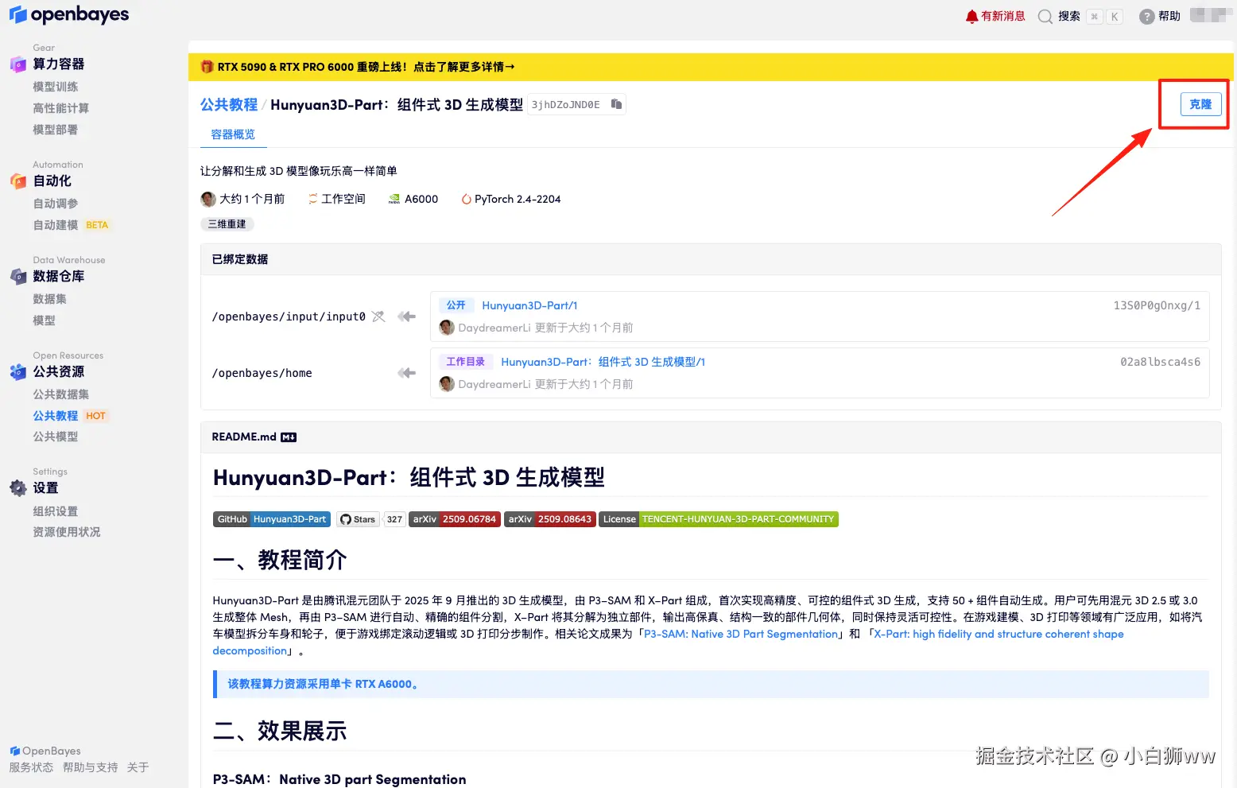Open 自动建模 BETA sidebar item
Image resolution: width=1237 pixels, height=788 pixels.
pyautogui.click(x=71, y=225)
